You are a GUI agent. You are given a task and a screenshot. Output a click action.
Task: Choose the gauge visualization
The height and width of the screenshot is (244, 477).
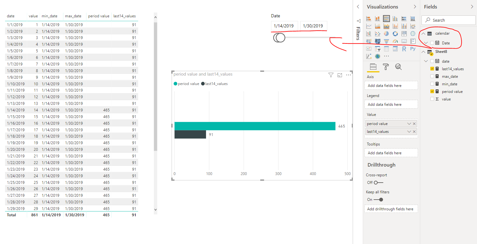(x=395, y=41)
